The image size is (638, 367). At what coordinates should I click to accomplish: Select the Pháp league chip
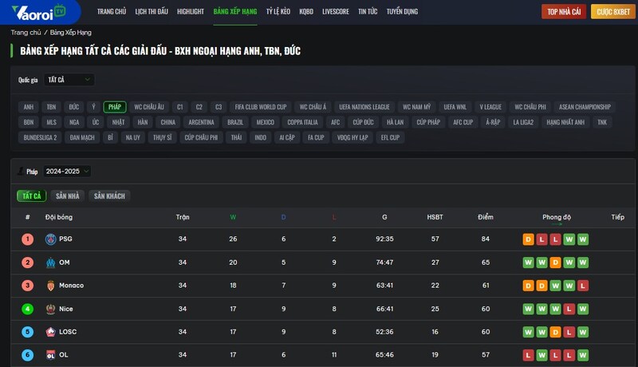click(115, 107)
